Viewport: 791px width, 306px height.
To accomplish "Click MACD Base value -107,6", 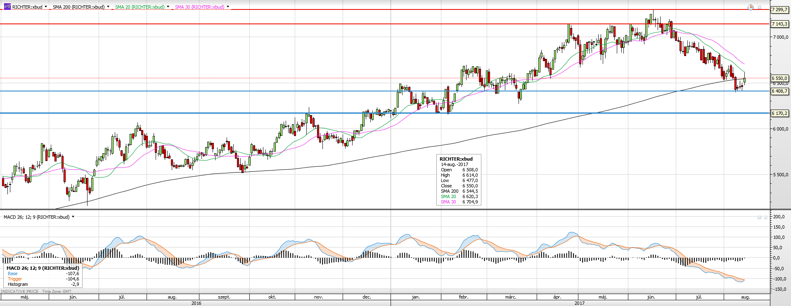I will pos(72,273).
